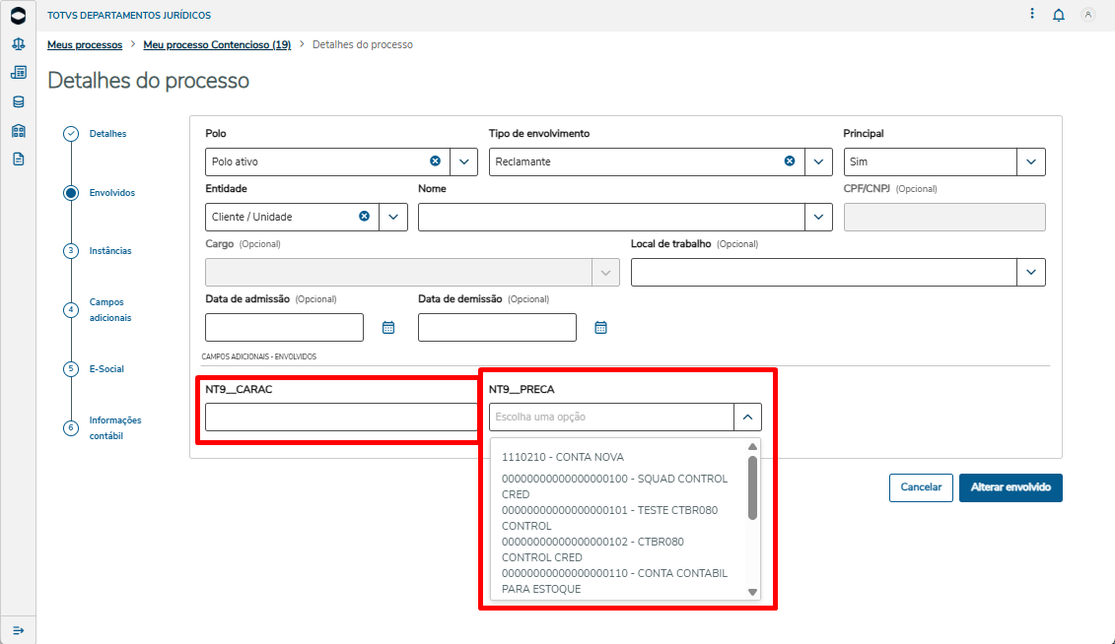
Task: Clear the Polo ativo selection
Action: (x=436, y=161)
